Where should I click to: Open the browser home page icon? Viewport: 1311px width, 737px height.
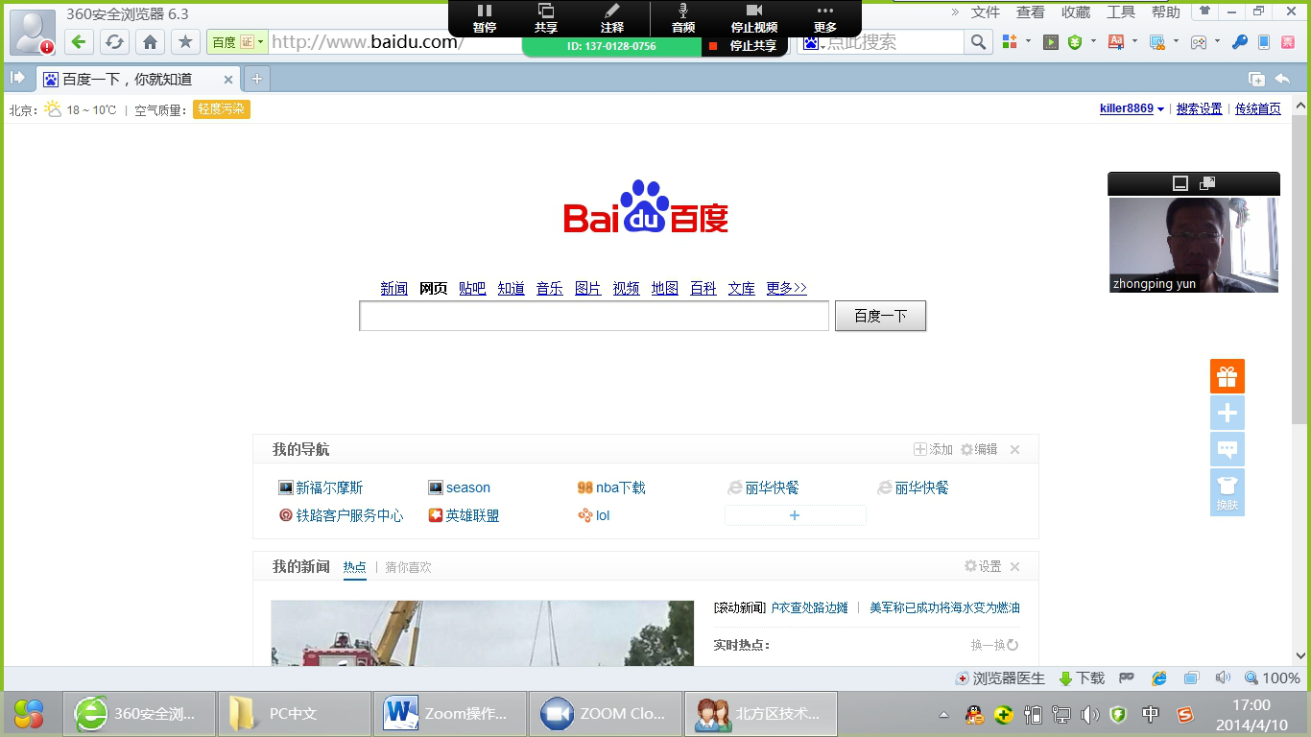coord(150,41)
